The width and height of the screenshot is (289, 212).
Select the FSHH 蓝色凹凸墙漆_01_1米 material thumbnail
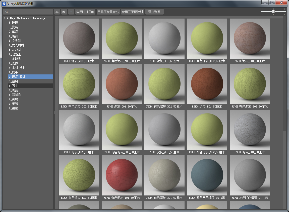[x=207, y=175]
